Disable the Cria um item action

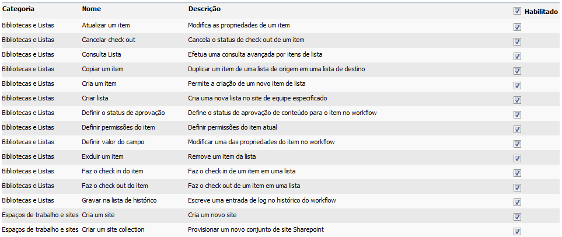pos(517,85)
